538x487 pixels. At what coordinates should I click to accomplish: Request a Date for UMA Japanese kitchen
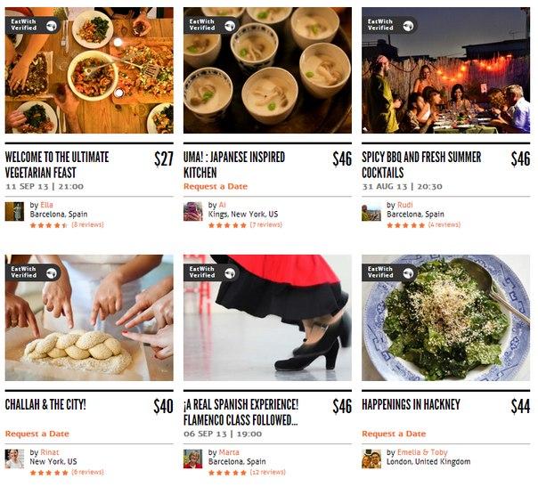point(216,187)
